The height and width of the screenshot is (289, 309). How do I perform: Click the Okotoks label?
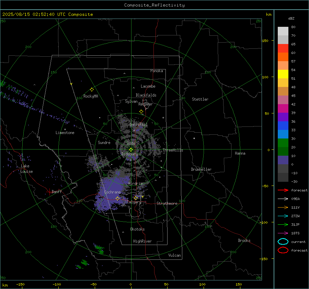[137, 229]
